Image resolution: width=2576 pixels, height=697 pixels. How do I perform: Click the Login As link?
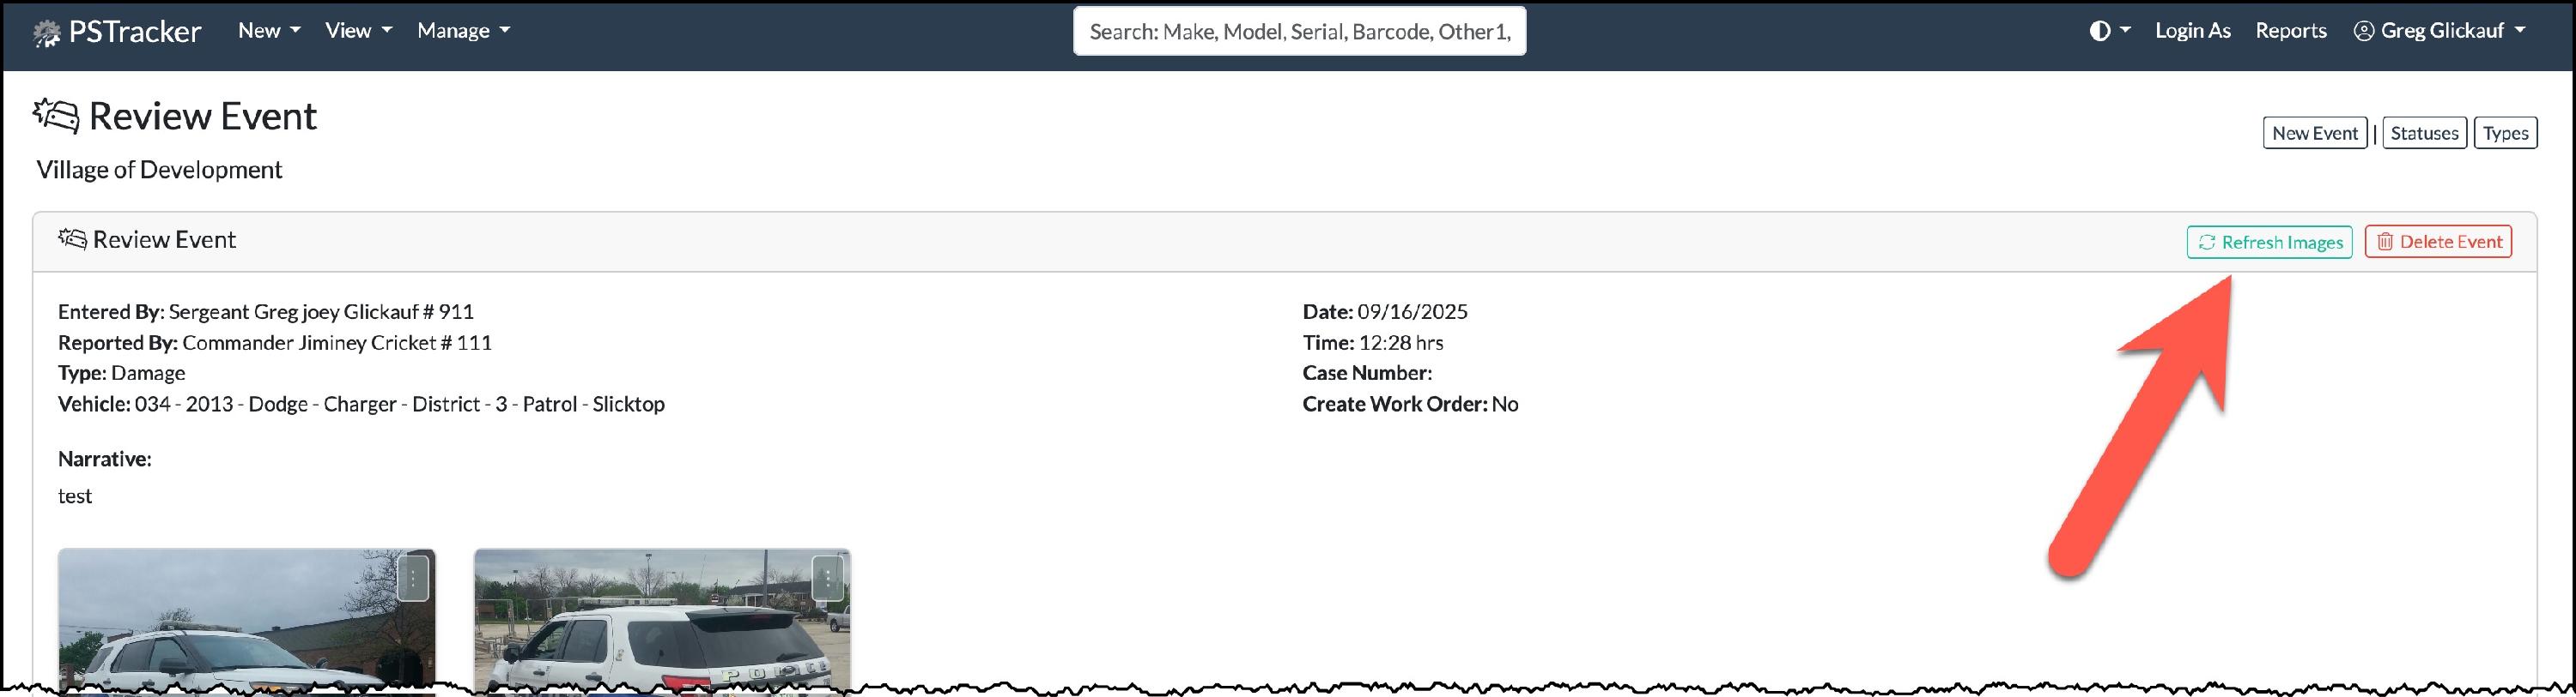[2192, 31]
